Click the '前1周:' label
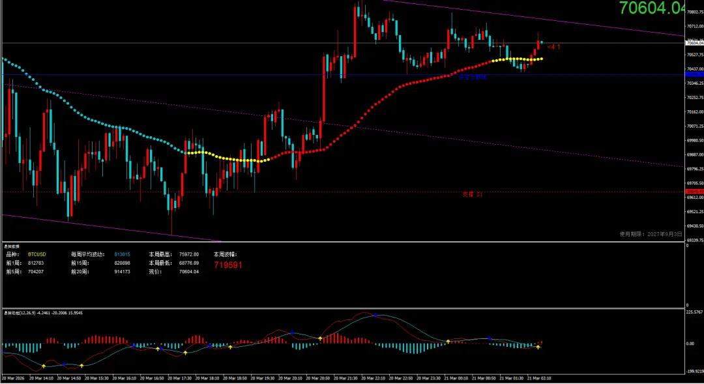The height and width of the screenshot is (384, 704). (13, 263)
